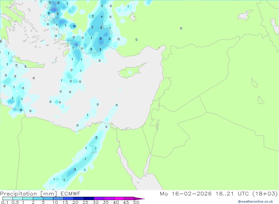Click the legend label '25'

pos(85,202)
